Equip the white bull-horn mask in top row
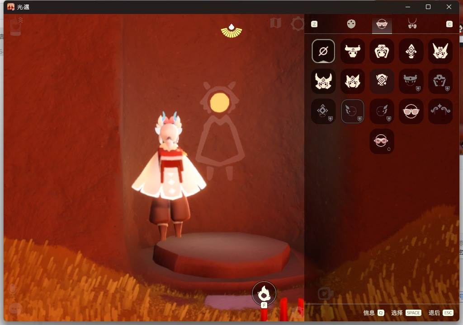 (x=353, y=51)
